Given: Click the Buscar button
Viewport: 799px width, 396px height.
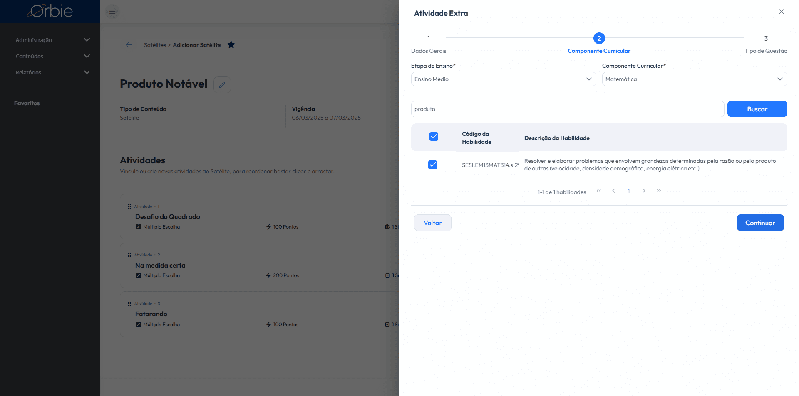Looking at the screenshot, I should 757,109.
